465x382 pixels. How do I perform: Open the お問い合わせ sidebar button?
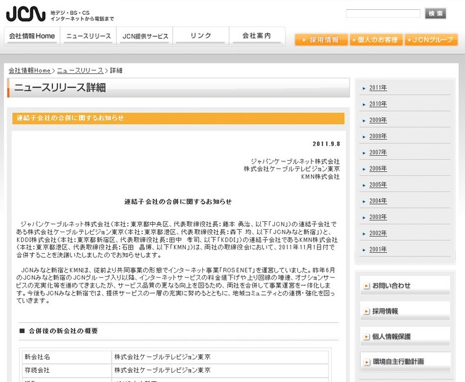405,285
